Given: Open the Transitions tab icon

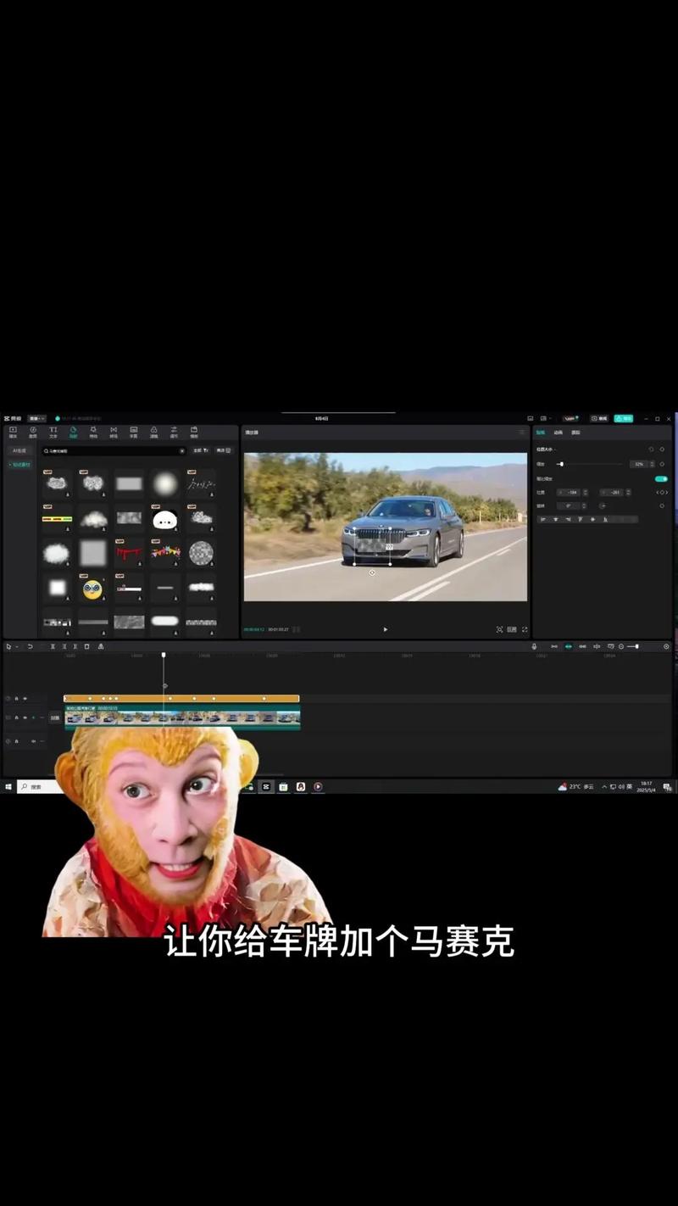Looking at the screenshot, I should 114,432.
